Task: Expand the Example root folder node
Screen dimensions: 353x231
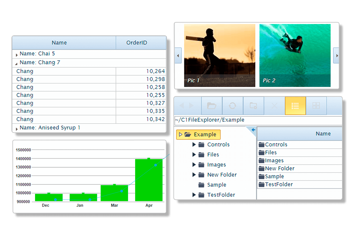Action: click(181, 134)
